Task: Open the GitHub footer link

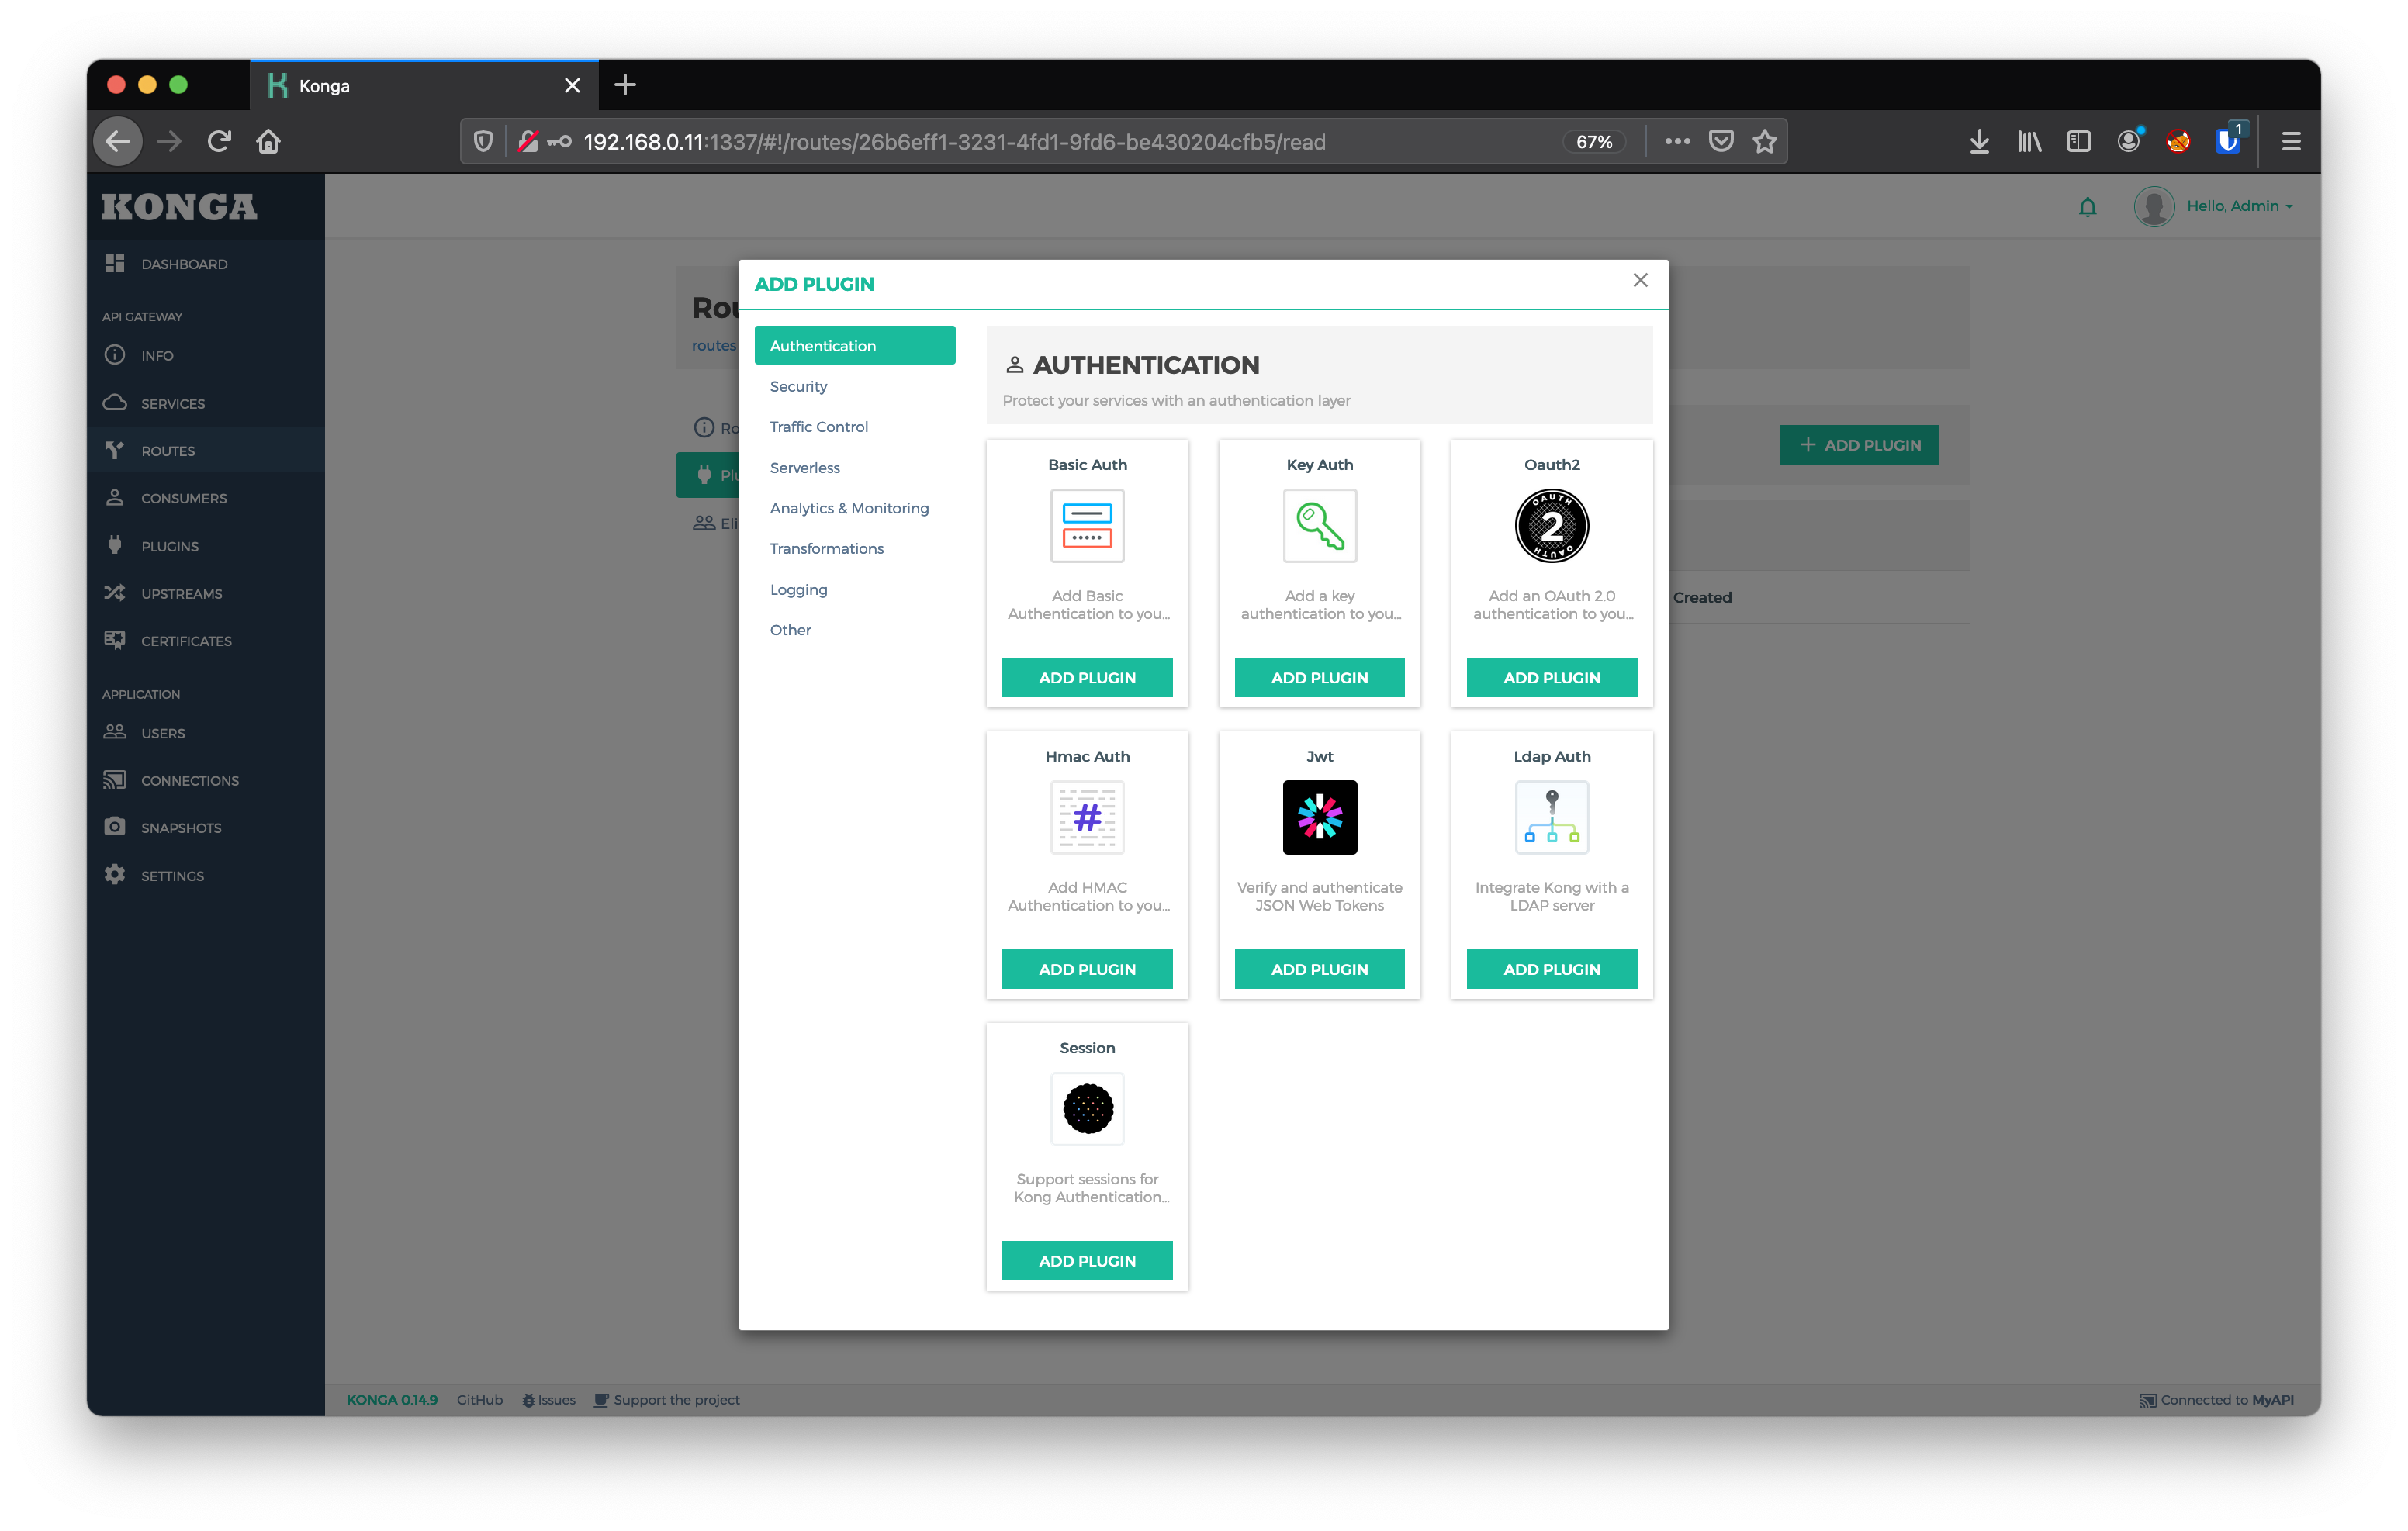Action: 479,1400
